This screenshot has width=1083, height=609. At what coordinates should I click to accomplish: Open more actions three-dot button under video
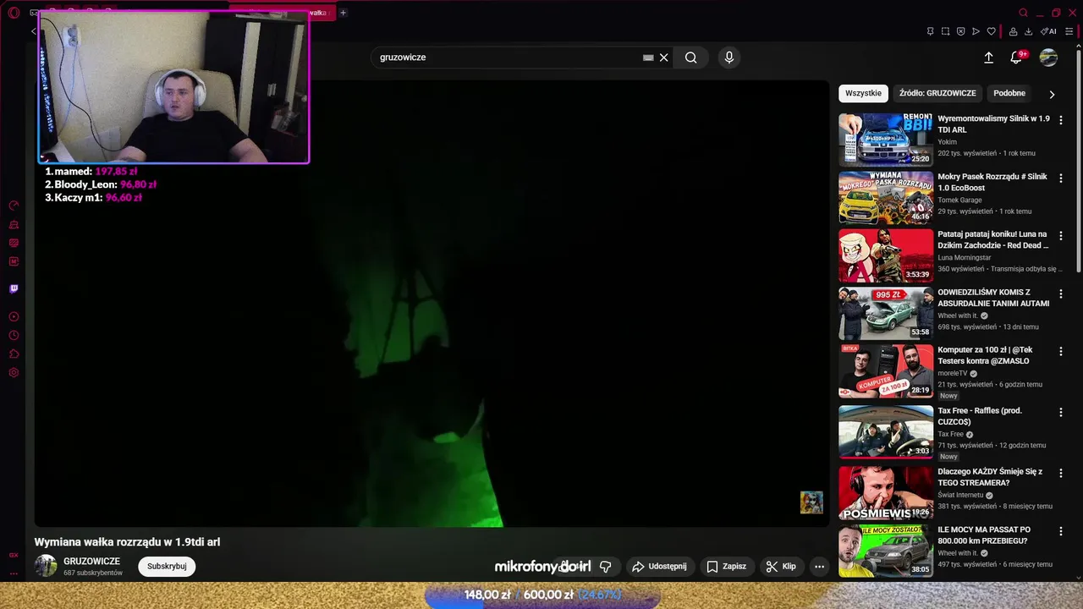[819, 567]
